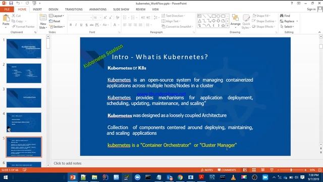
Task: Click the Find button
Action: [285, 16]
